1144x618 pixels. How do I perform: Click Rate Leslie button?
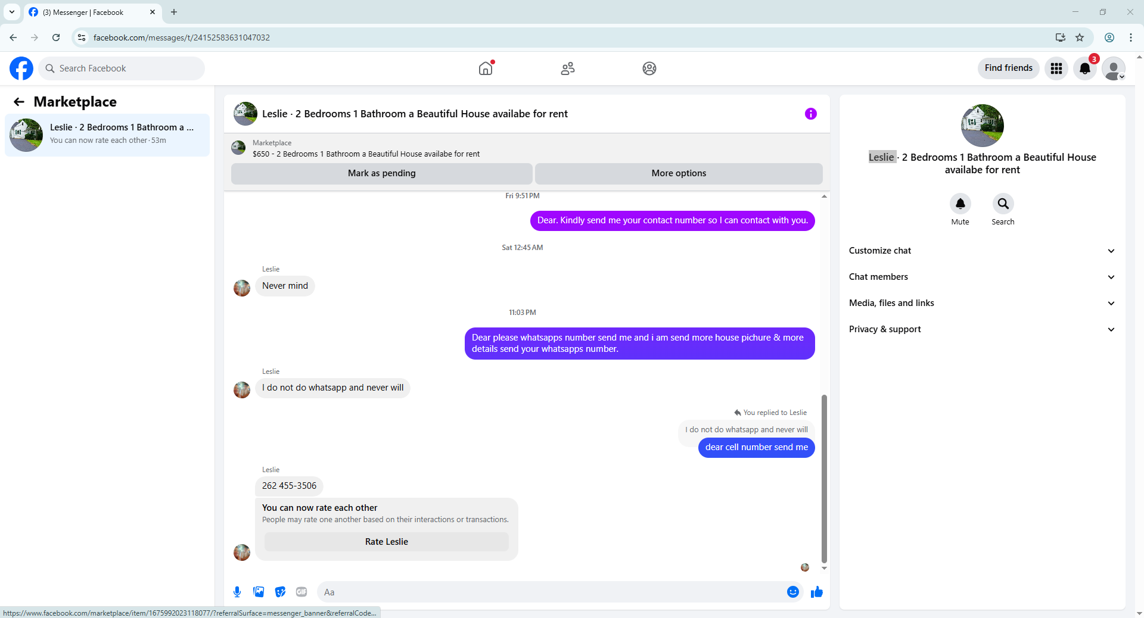click(x=387, y=542)
